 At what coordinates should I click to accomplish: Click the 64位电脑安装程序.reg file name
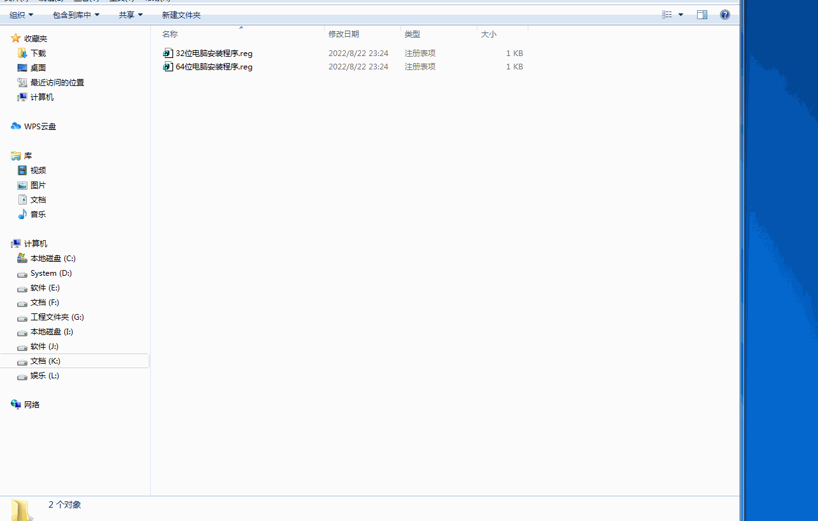click(x=214, y=67)
